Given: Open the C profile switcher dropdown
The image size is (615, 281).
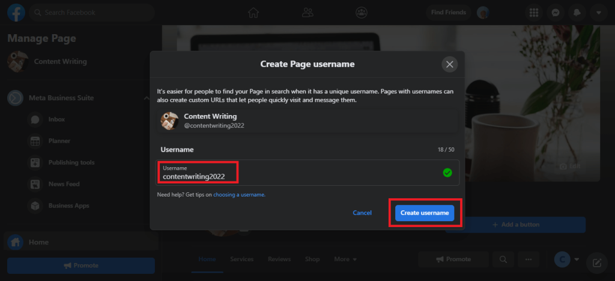Looking at the screenshot, I should click(567, 259).
